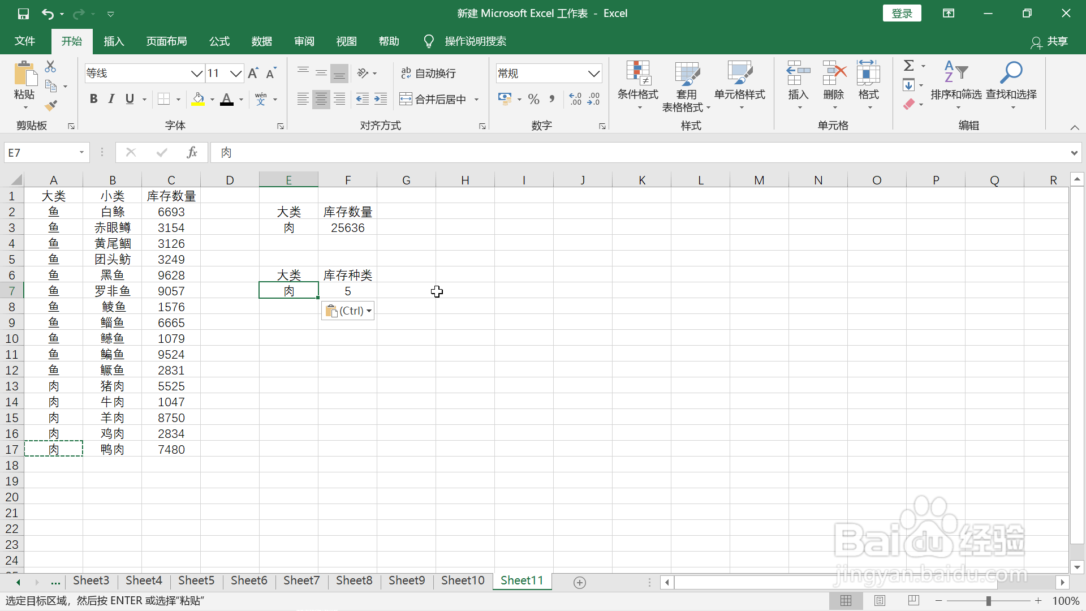Click the Insert Function fx icon
The image size is (1086, 611).
(192, 152)
